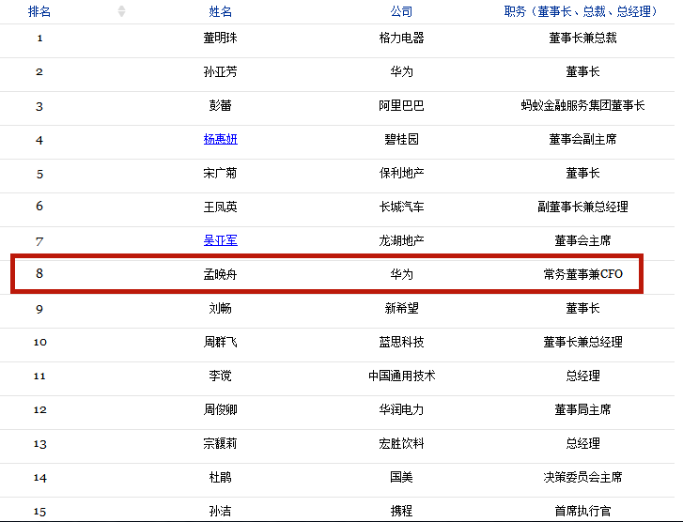This screenshot has width=683, height=522.
Task: Select the name 刘畅
Action: [x=221, y=308]
